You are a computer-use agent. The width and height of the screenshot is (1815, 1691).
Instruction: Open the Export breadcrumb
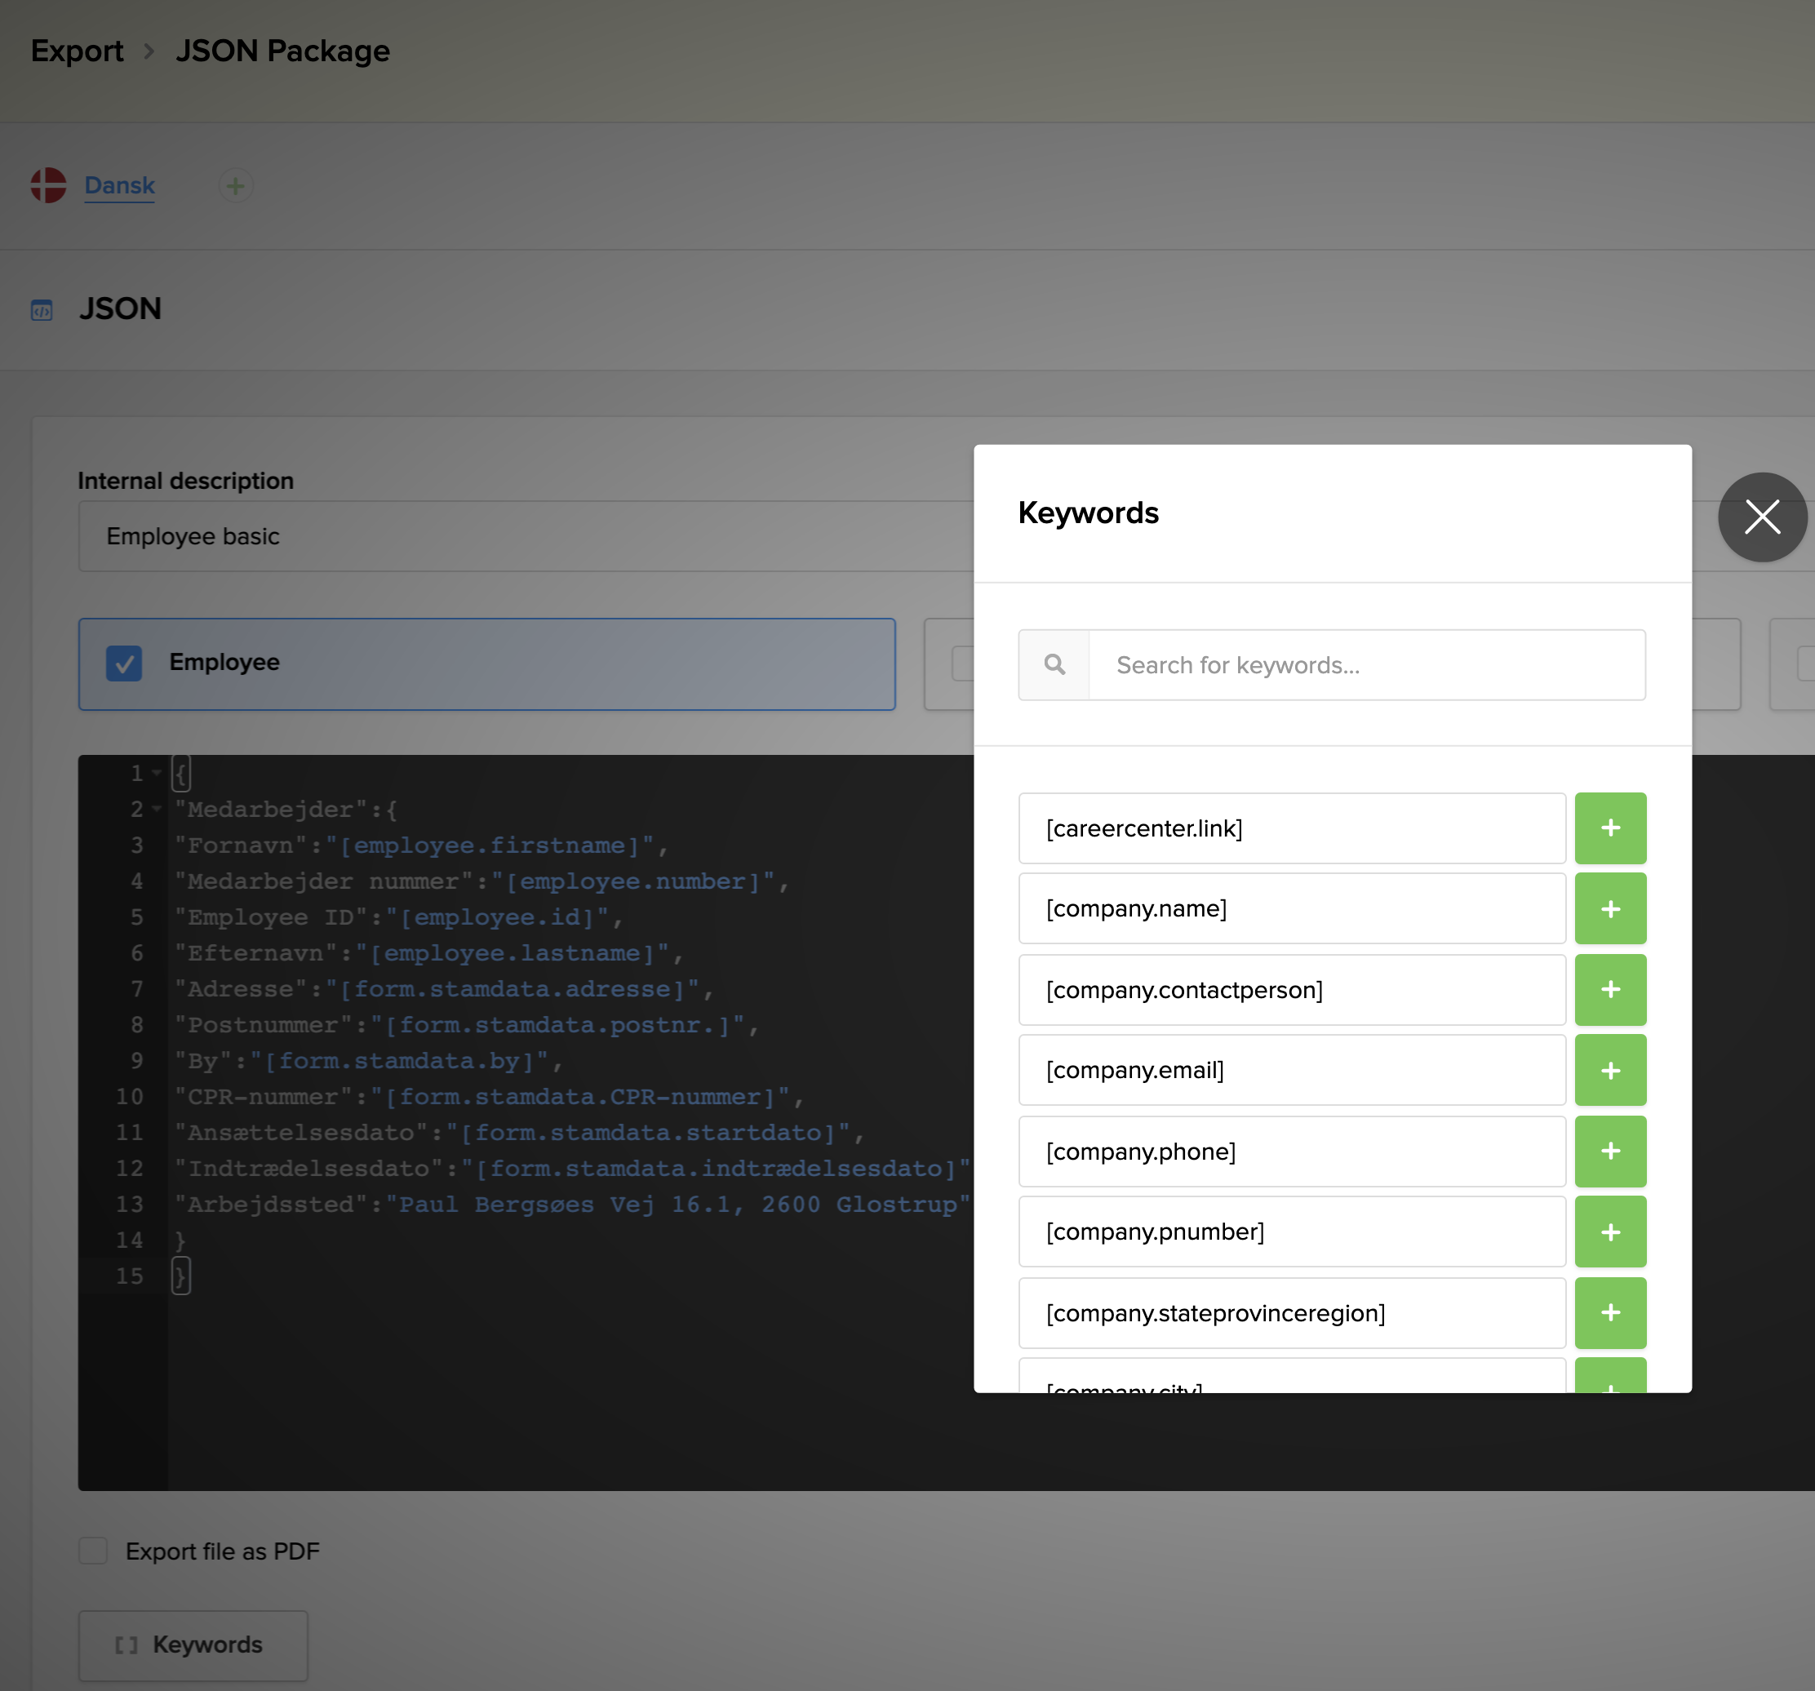[77, 51]
